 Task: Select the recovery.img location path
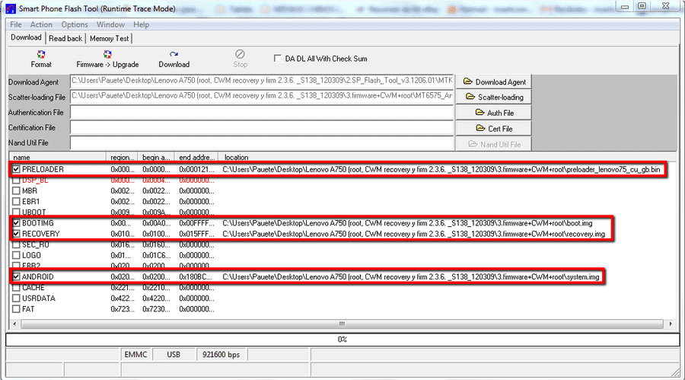414,234
